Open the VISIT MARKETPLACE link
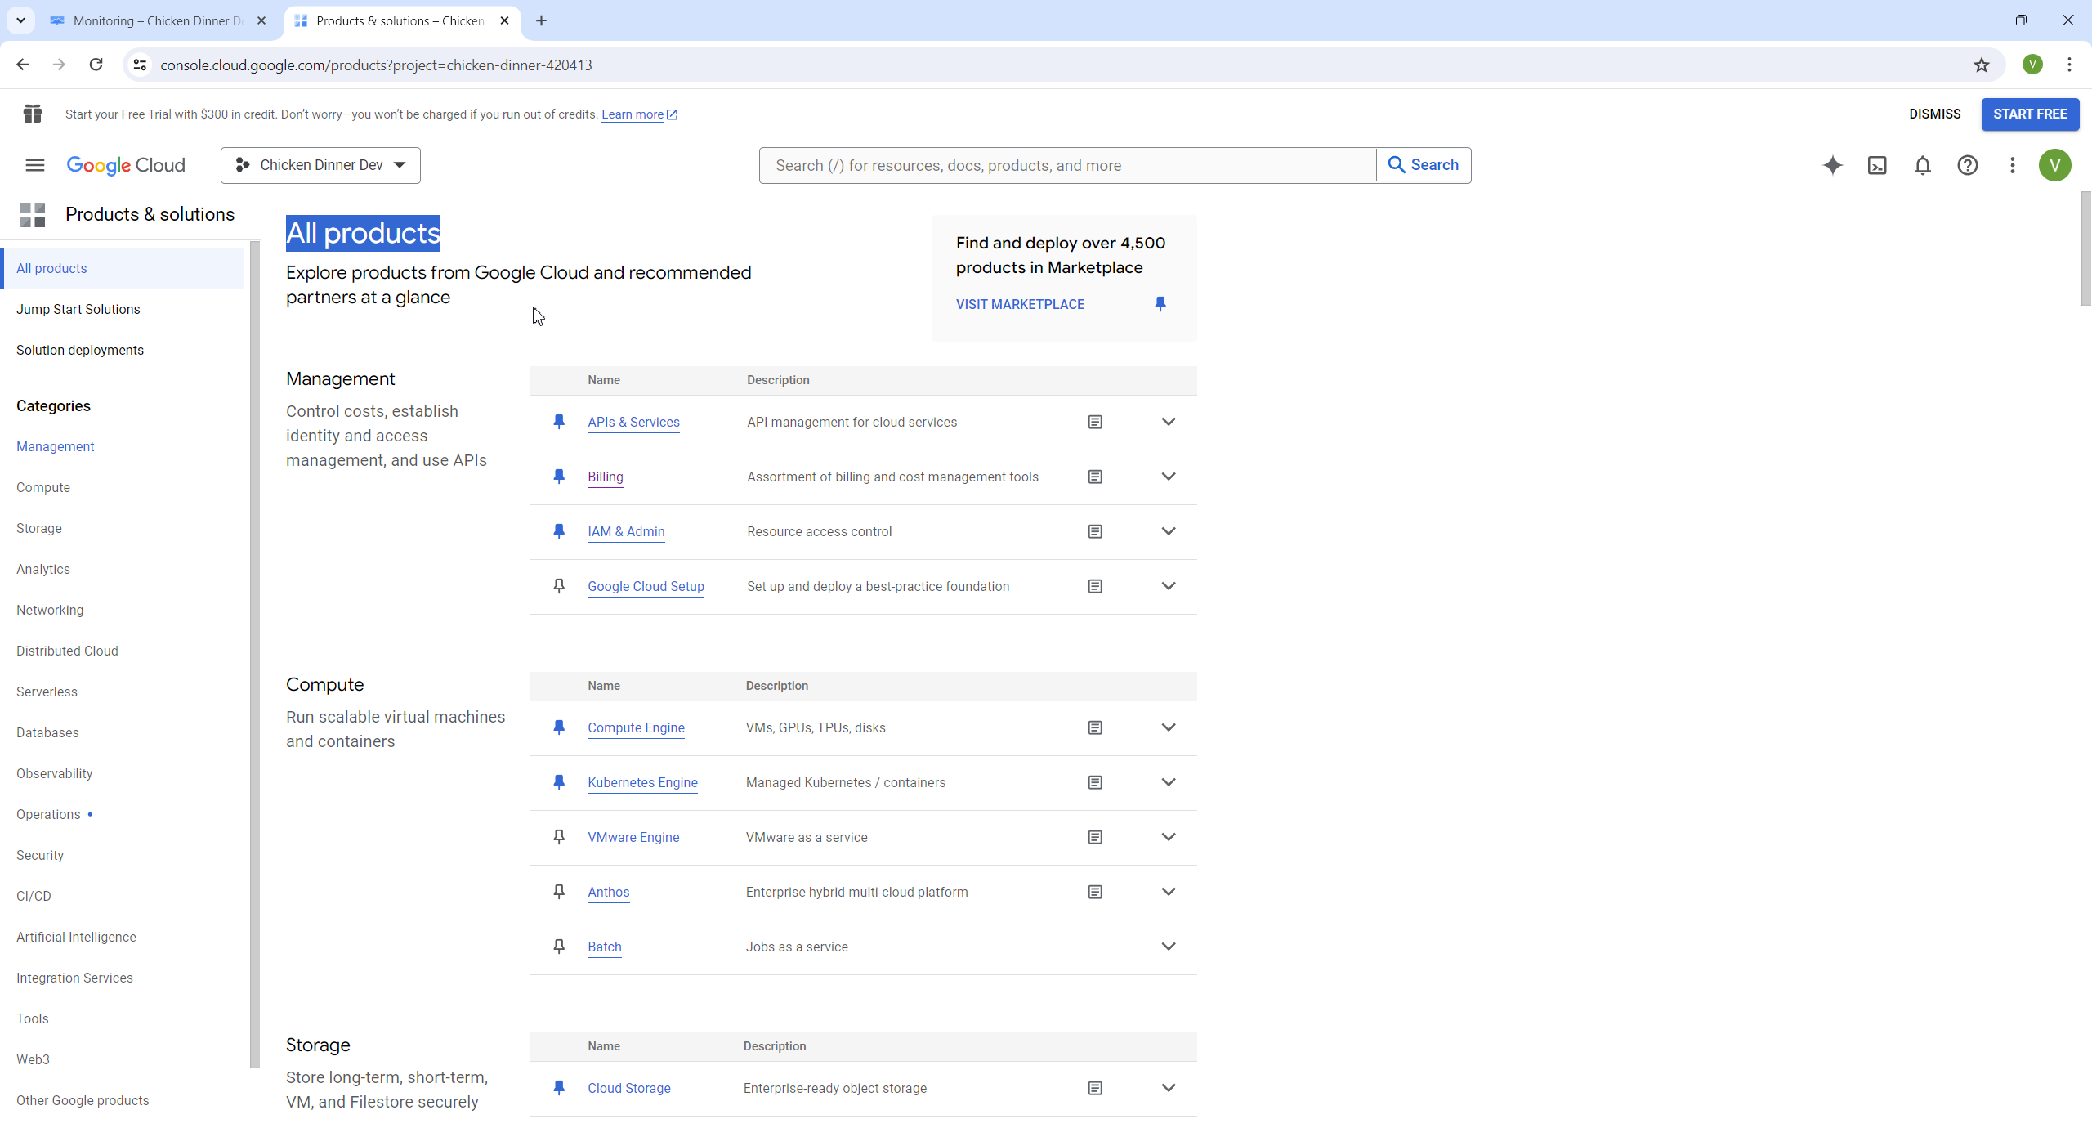Image resolution: width=2092 pixels, height=1128 pixels. point(1020,304)
